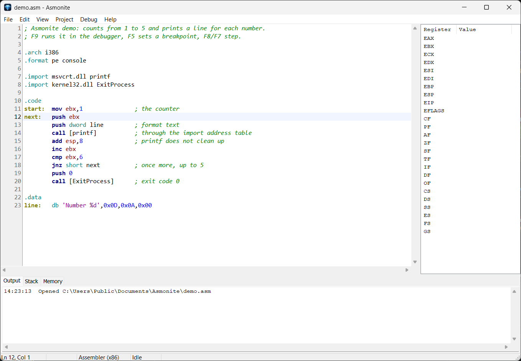Image resolution: width=521 pixels, height=361 pixels.
Task: Click the Output panel's scroll-left arrow
Action: pos(6,347)
